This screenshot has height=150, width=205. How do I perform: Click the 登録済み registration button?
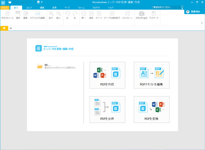click(x=194, y=12)
